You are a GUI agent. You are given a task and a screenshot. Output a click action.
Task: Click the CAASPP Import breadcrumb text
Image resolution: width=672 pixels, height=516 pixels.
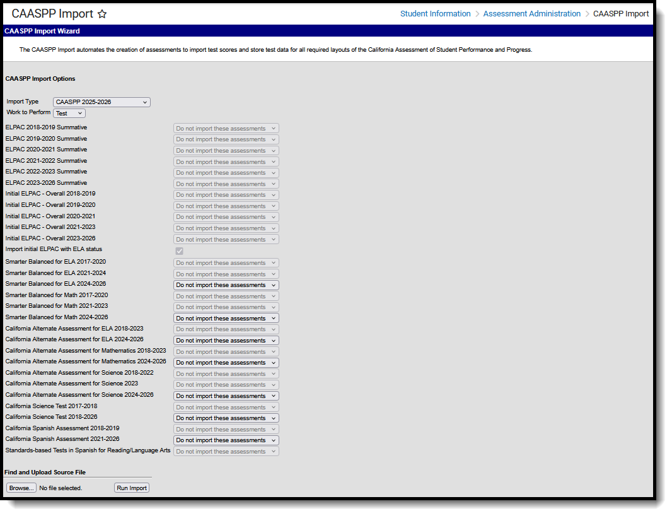(620, 14)
